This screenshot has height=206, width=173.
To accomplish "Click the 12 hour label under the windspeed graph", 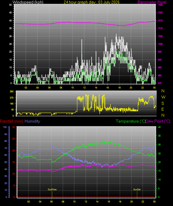I will click(84, 88).
